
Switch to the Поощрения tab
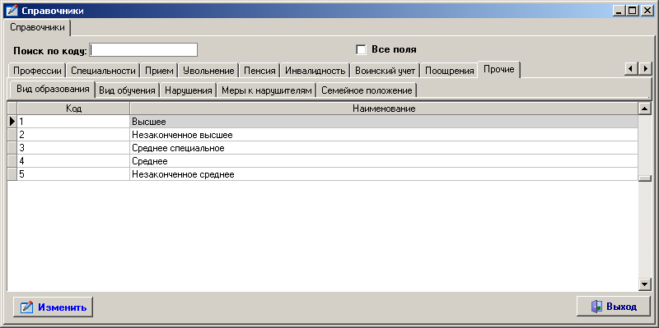pyautogui.click(x=449, y=71)
